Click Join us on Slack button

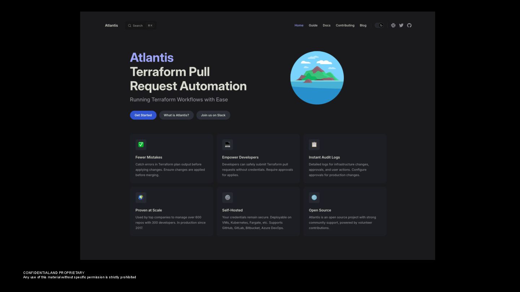click(213, 115)
